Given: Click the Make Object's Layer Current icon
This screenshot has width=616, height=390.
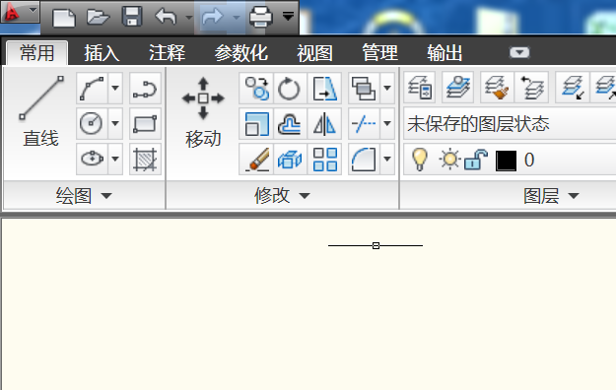Looking at the screenshot, I should [x=457, y=88].
